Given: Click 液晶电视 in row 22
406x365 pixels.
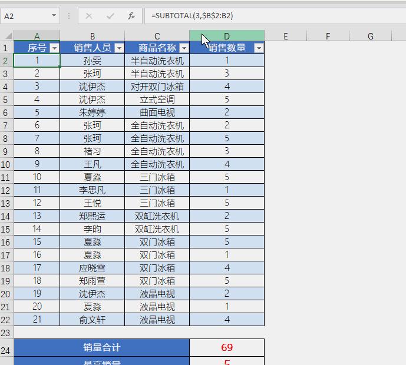Looking at the screenshot, I should (x=157, y=320).
